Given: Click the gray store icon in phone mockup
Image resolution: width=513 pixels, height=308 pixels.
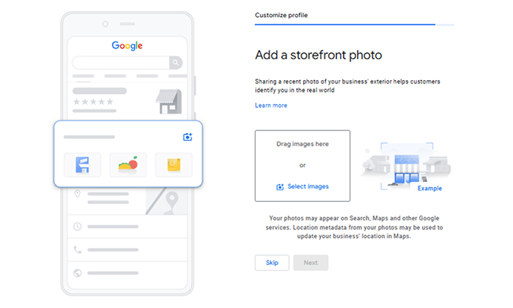Looking at the screenshot, I should [169, 101].
